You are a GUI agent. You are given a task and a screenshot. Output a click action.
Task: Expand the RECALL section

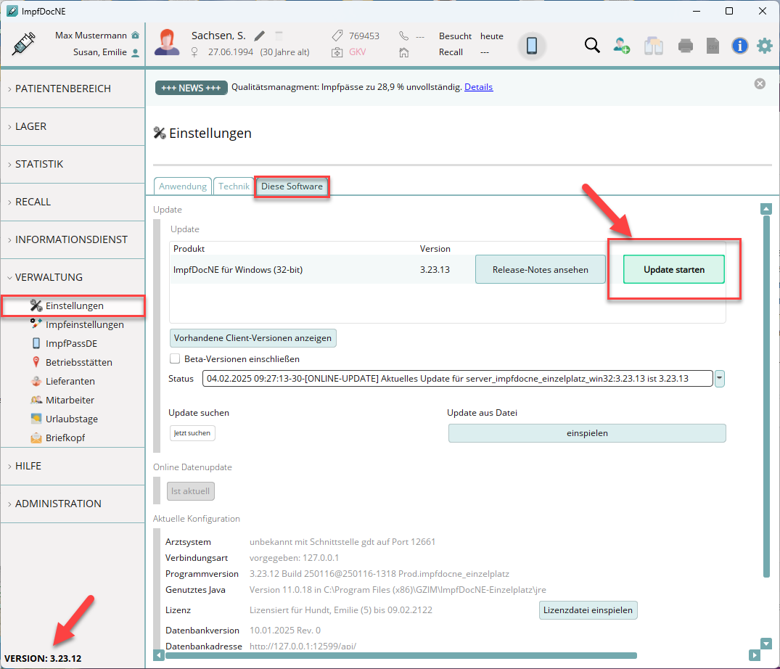[73, 202]
